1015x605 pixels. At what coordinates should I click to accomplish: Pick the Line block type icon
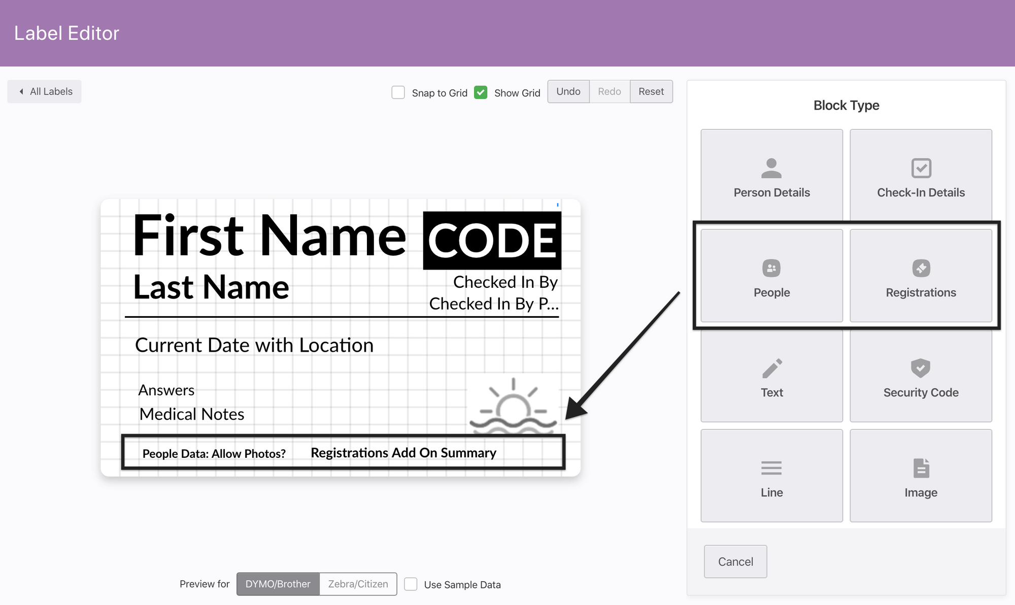click(771, 468)
